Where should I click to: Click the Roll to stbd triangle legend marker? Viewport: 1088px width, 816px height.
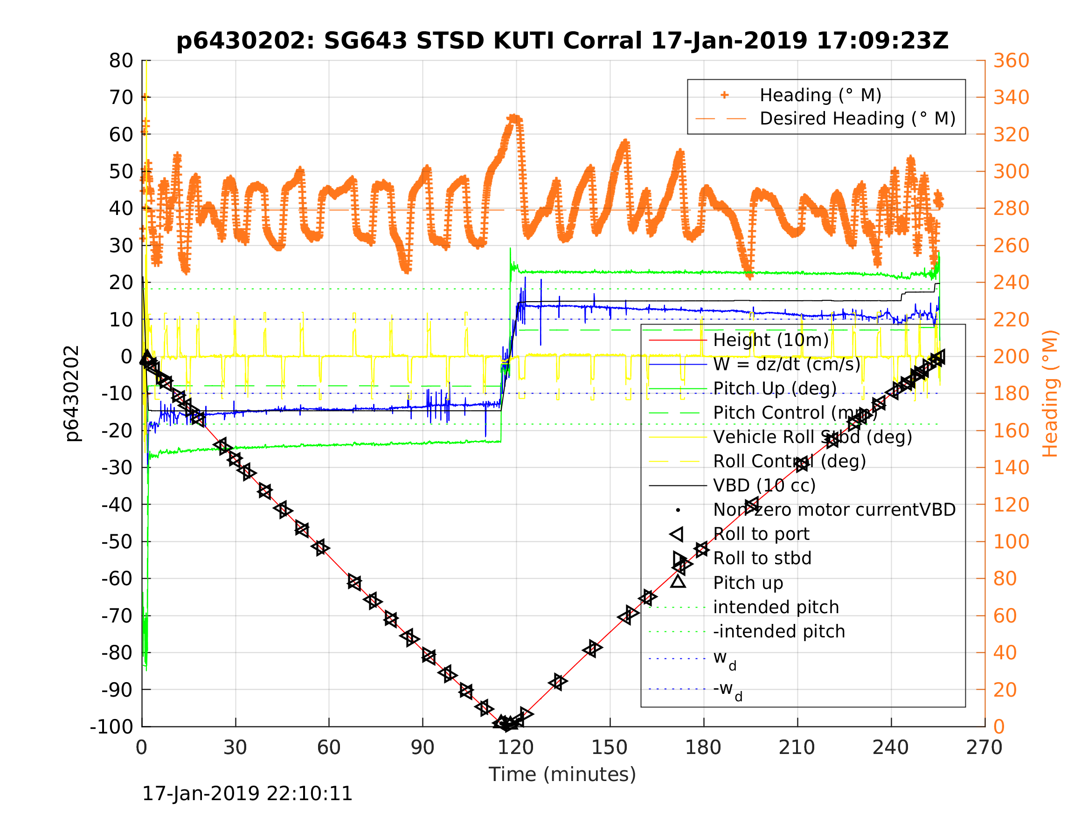(x=679, y=559)
